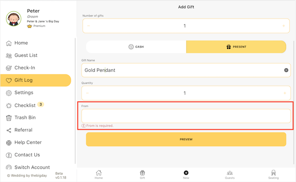Viewport: 296px width, 182px height.
Task: Click Peter's groom avatar picture
Action: (14, 19)
